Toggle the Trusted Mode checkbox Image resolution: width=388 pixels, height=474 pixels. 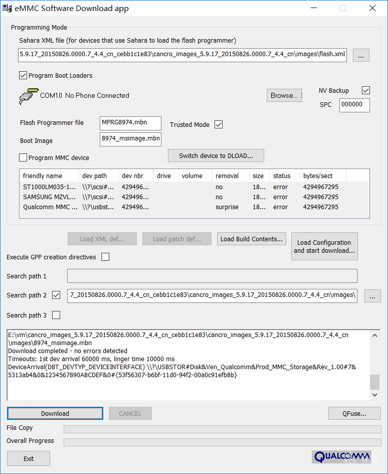pyautogui.click(x=219, y=124)
